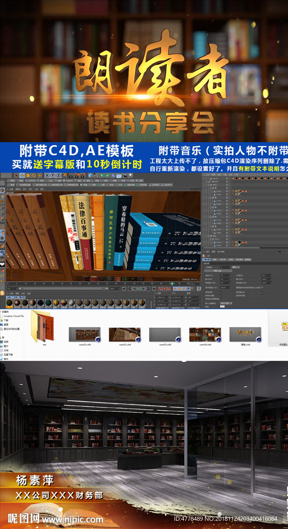Image resolution: width=288 pixels, height=529 pixels.
Task: Select the Scale tool in top toolbar
Action: coord(28,176)
